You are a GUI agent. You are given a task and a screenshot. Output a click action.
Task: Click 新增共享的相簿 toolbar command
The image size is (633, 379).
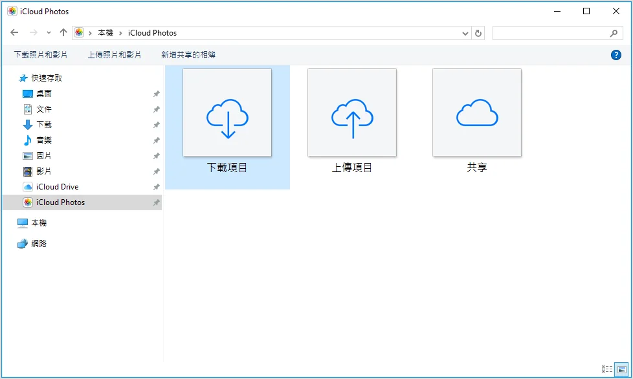(x=188, y=55)
